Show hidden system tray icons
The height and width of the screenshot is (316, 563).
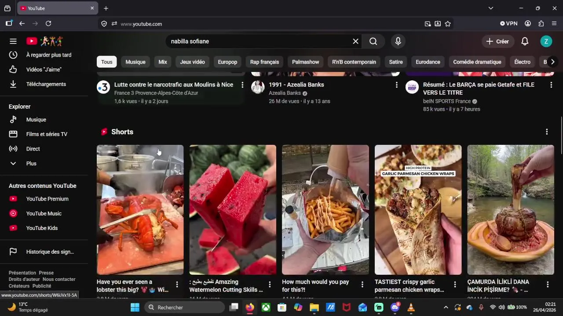click(446, 307)
